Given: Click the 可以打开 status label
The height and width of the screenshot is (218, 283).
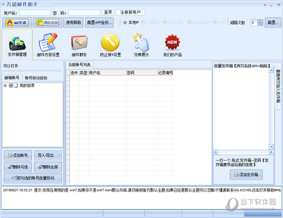Looking at the screenshot, I should (11, 66).
